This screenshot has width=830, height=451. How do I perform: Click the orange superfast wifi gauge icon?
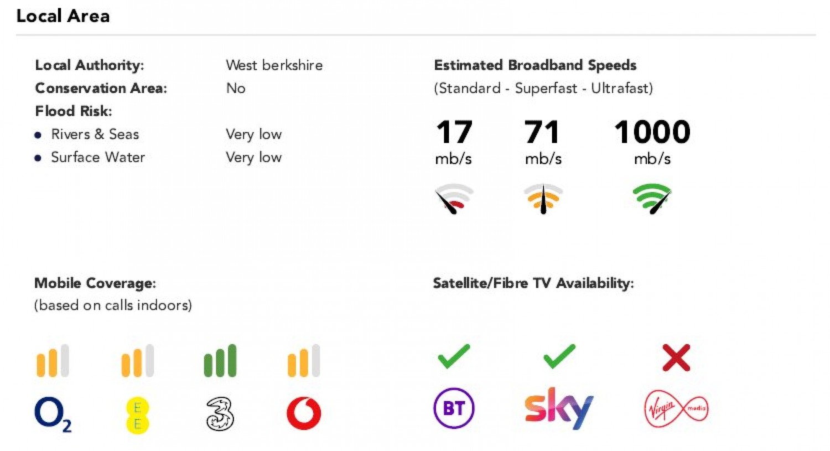pos(543,198)
